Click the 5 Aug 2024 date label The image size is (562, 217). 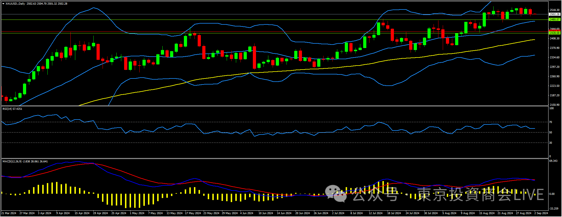pyautogui.click(x=449, y=213)
